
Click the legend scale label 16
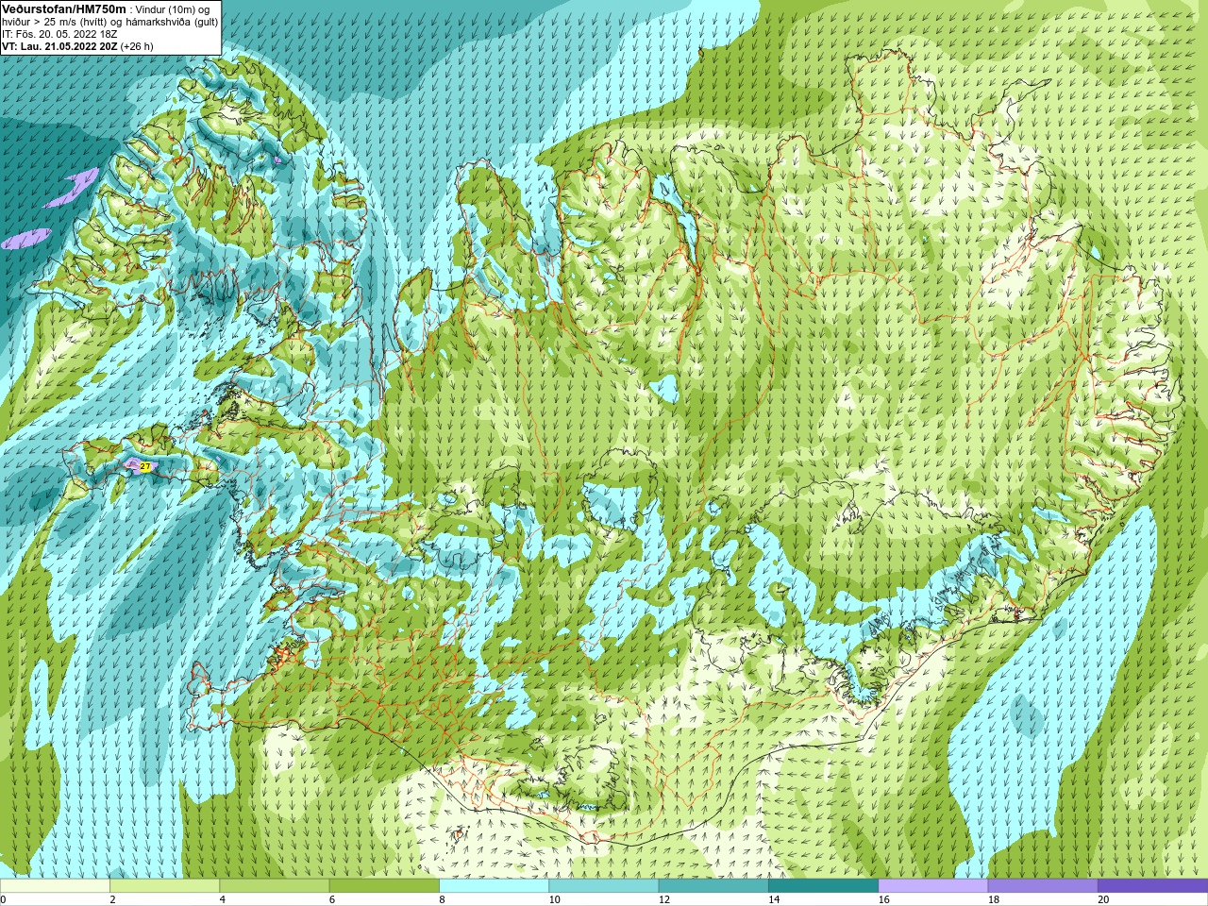(883, 899)
